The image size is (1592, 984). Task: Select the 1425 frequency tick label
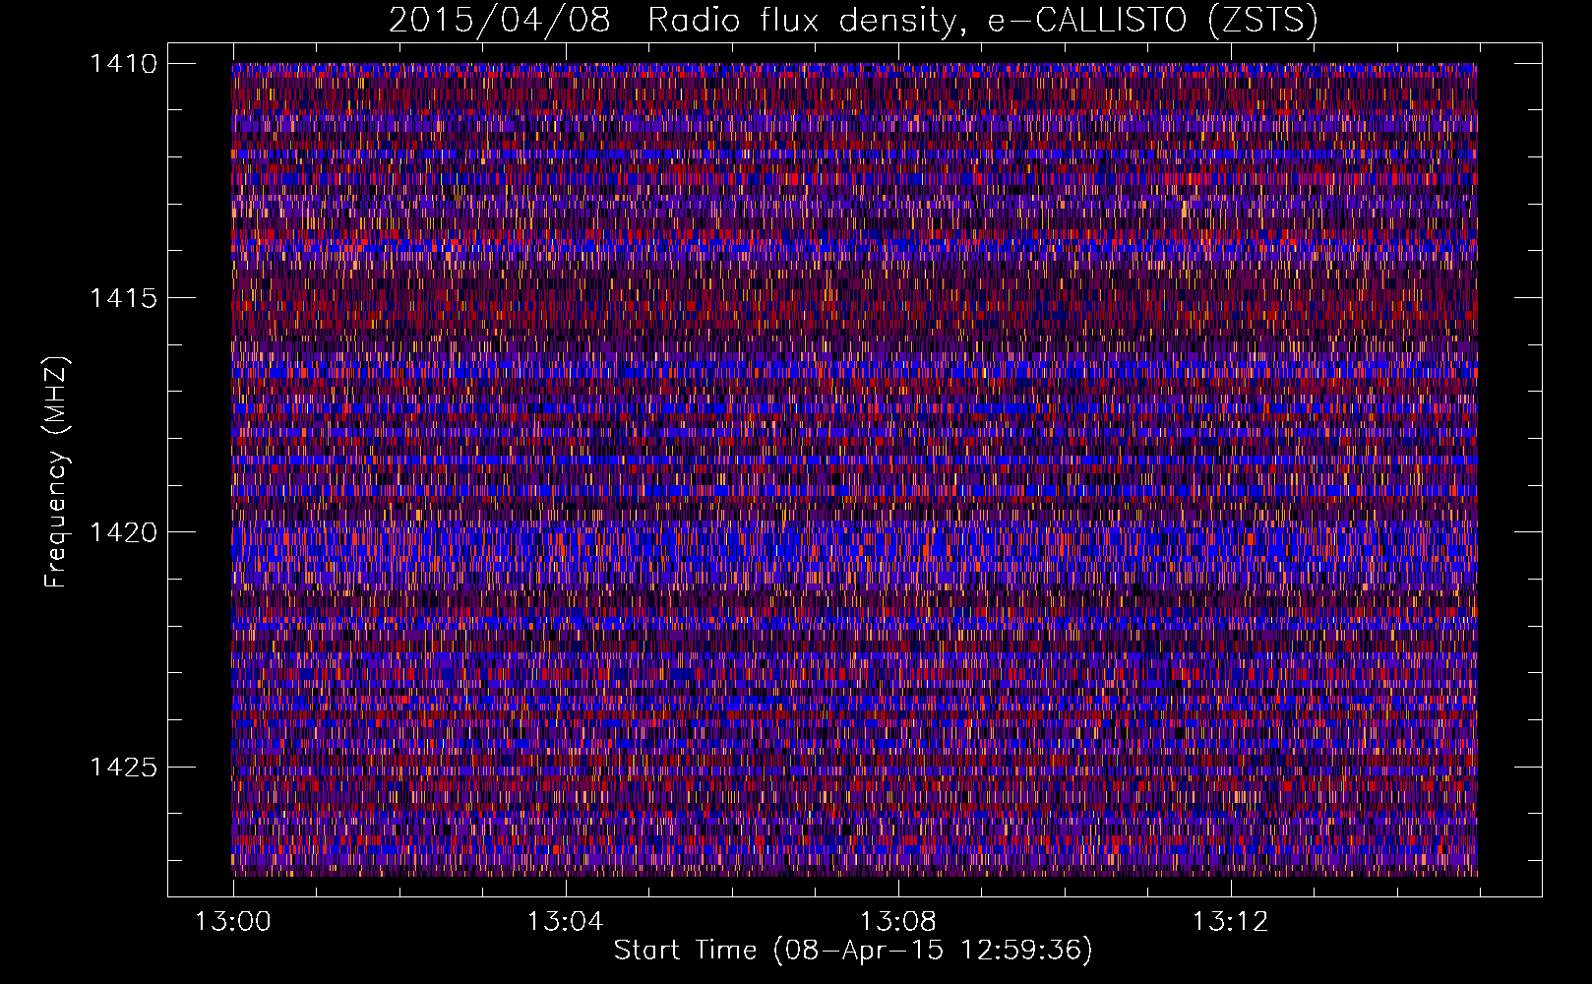coord(123,767)
